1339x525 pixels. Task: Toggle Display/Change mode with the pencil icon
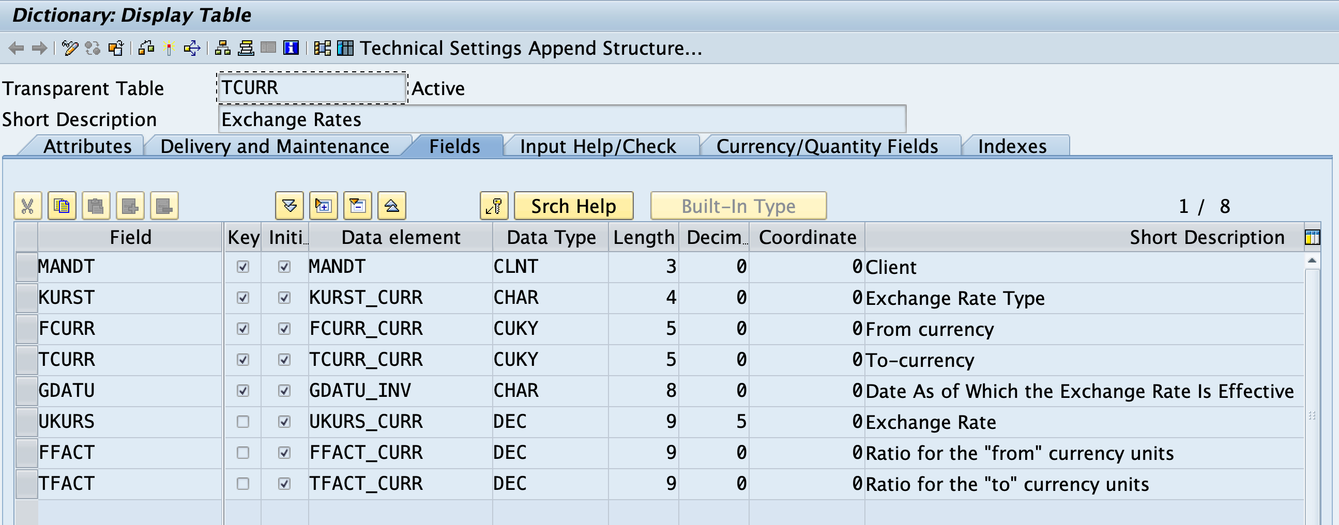(70, 48)
